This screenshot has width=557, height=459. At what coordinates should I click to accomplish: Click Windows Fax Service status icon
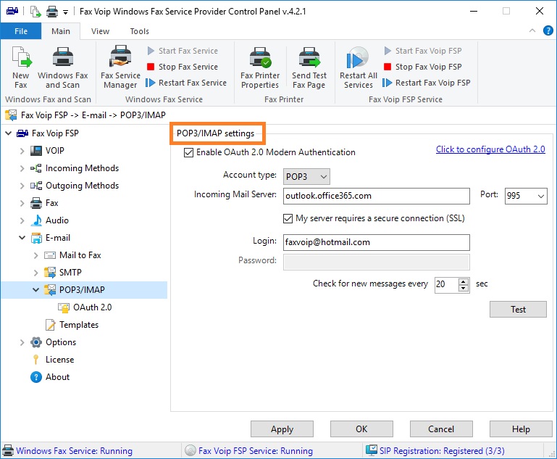point(8,450)
